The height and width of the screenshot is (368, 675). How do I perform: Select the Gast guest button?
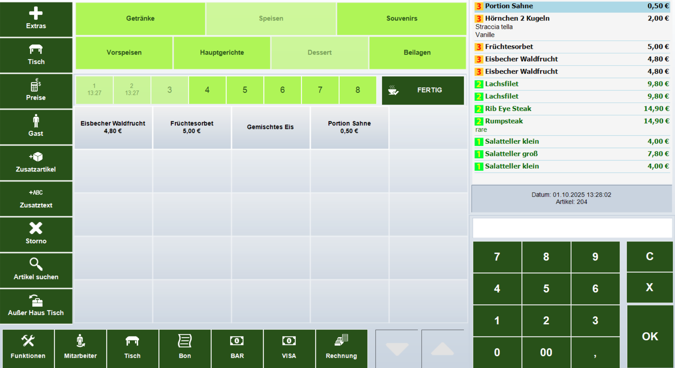pos(36,127)
